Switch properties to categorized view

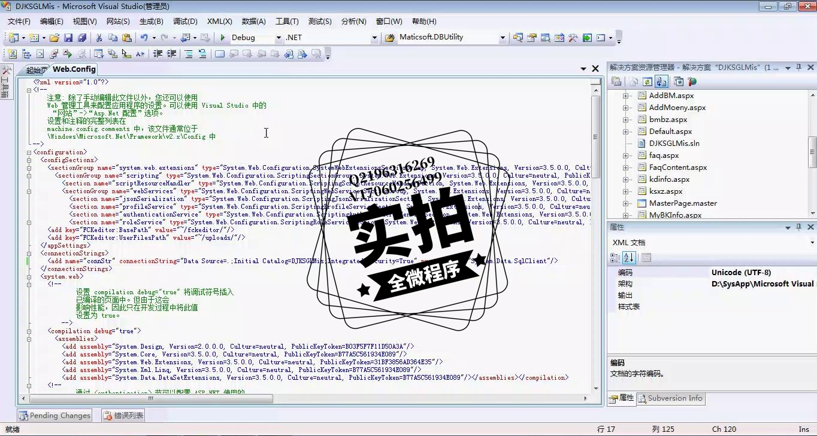[x=615, y=258]
